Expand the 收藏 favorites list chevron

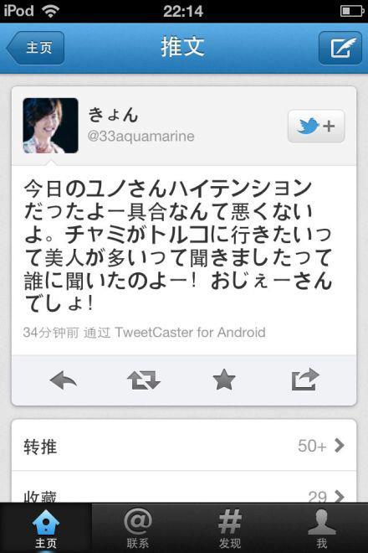pyautogui.click(x=339, y=496)
